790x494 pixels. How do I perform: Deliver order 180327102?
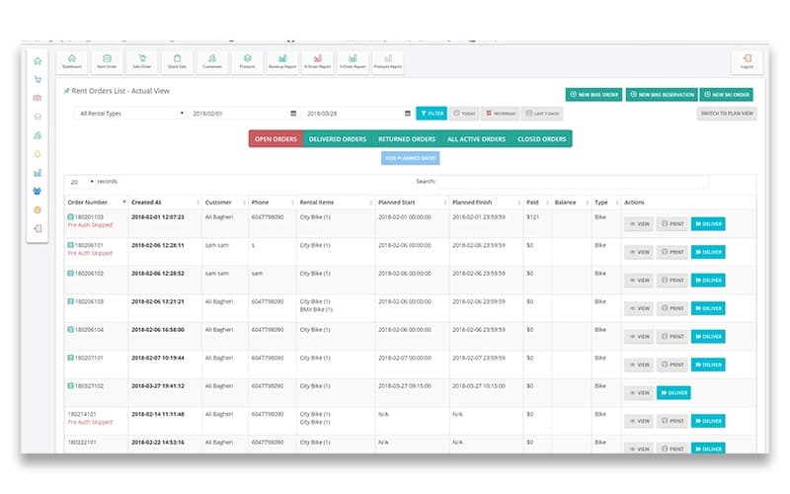(x=673, y=392)
